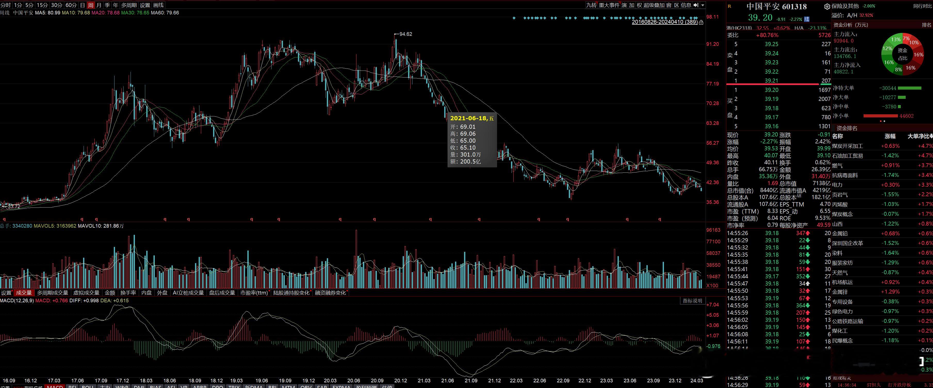Select the 内盘 tab
The width and height of the screenshot is (933, 388).
[x=146, y=293]
